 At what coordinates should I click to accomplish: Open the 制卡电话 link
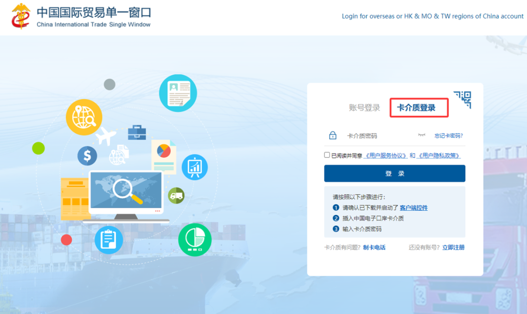(x=374, y=248)
